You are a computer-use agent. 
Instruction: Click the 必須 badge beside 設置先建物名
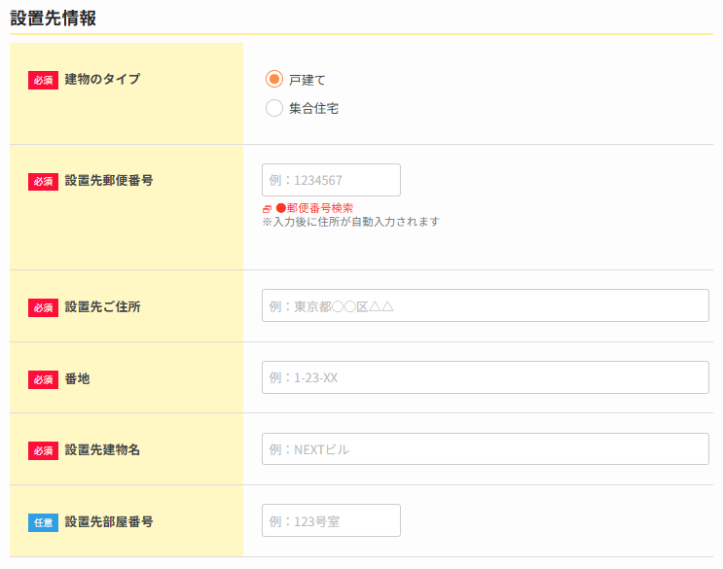click(x=44, y=450)
